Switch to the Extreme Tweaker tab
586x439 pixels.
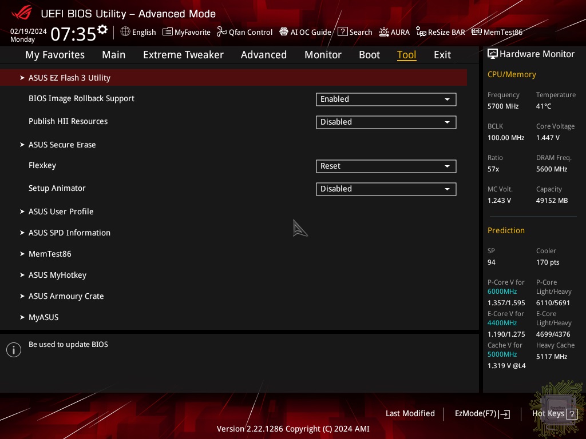183,55
